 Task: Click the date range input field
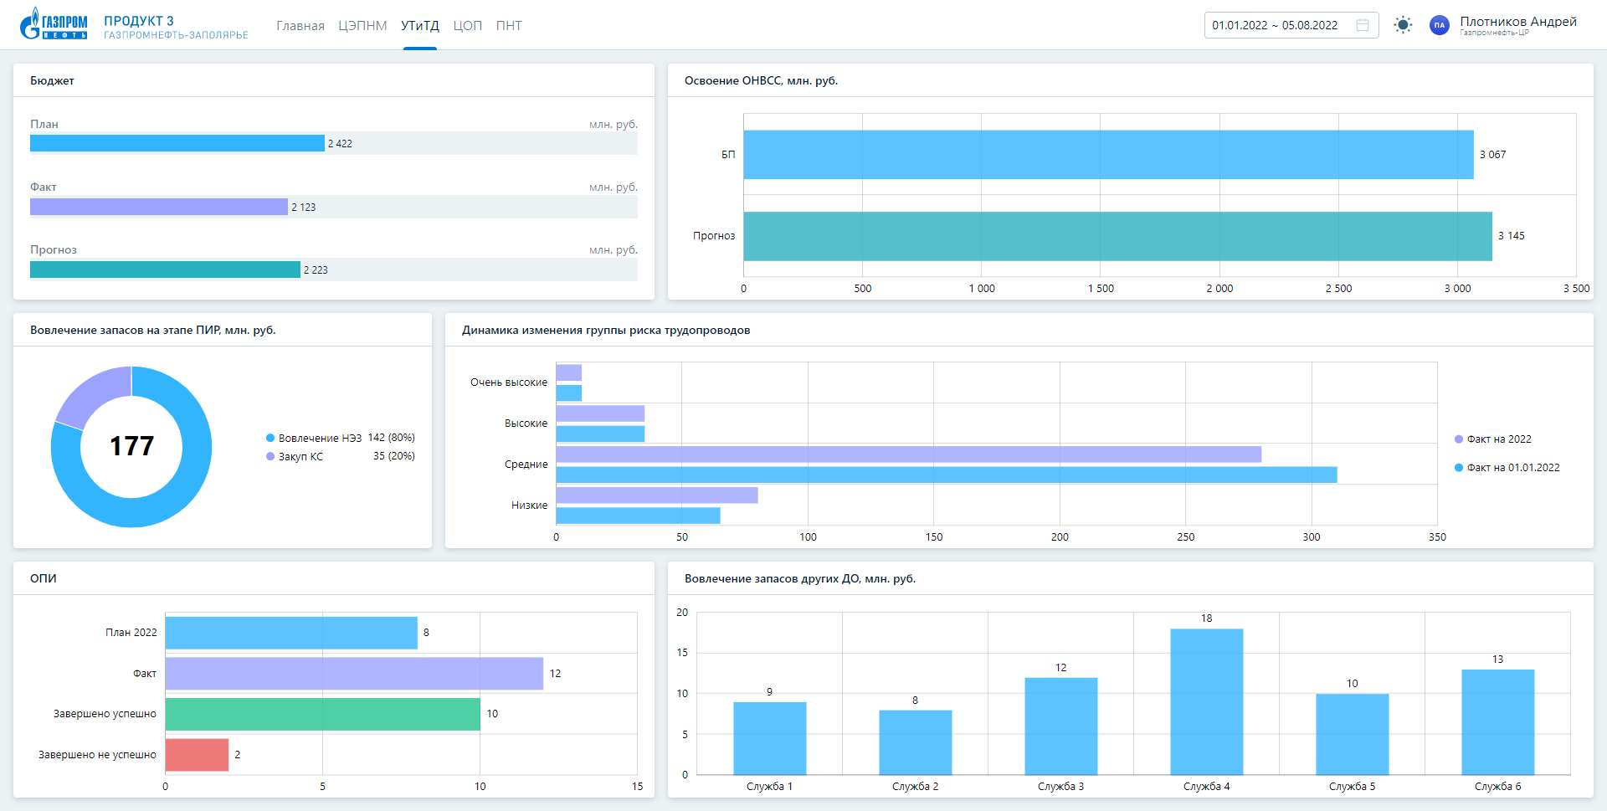(1275, 25)
